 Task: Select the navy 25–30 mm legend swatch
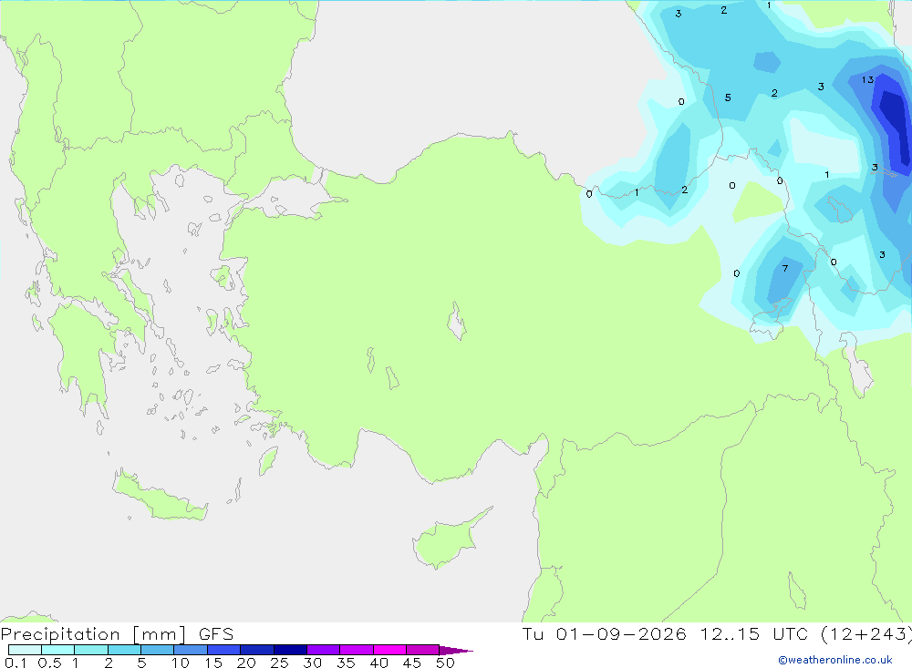tap(290, 650)
